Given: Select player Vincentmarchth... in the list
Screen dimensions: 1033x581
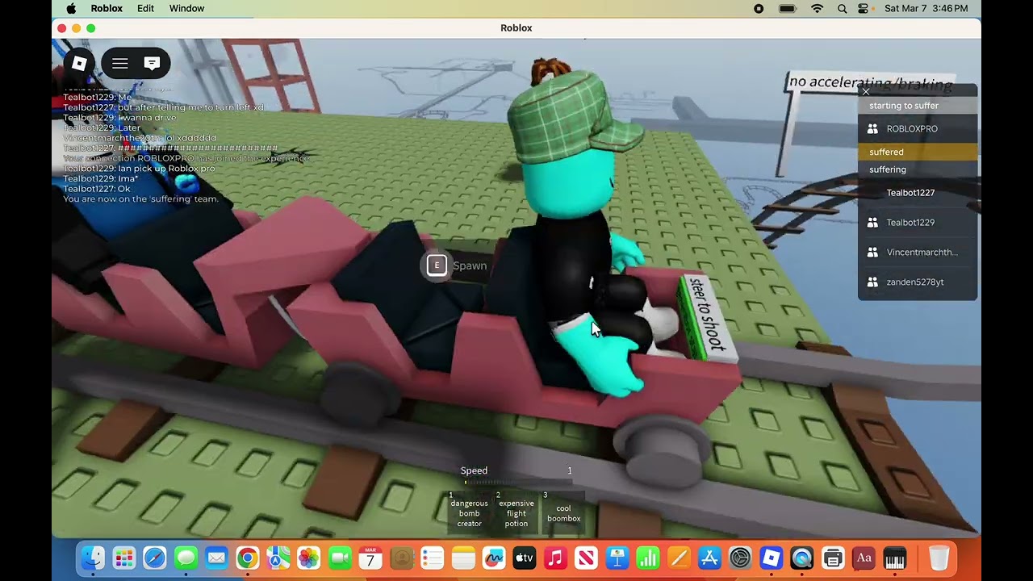Looking at the screenshot, I should click(918, 253).
